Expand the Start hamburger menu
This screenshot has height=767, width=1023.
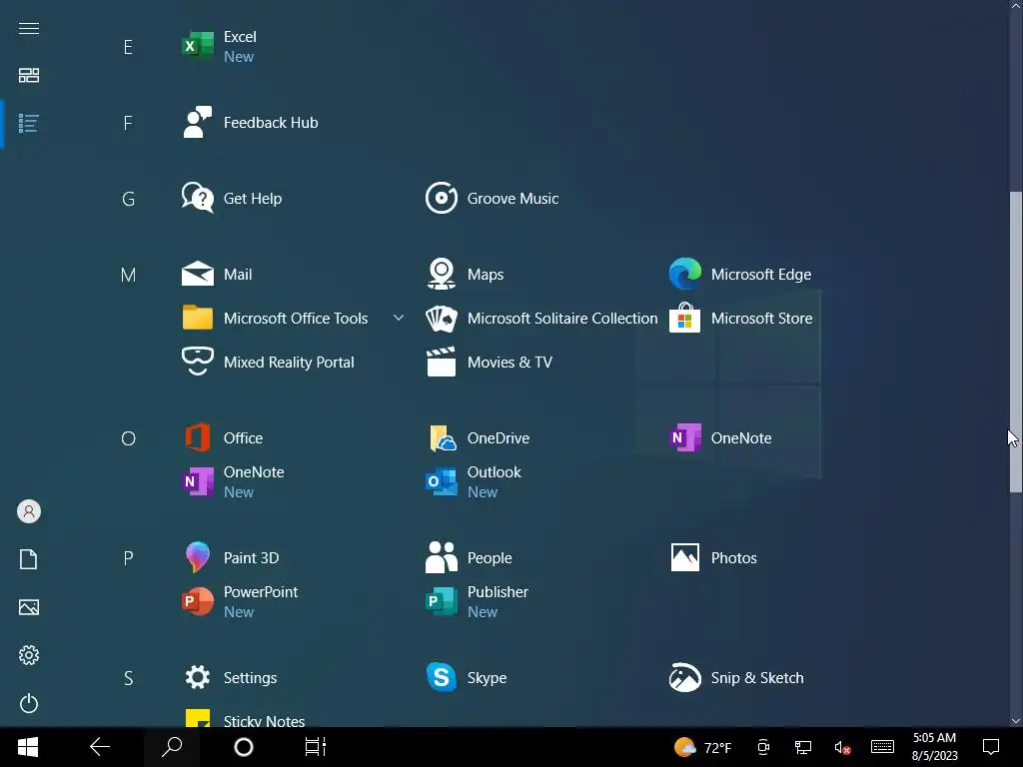pyautogui.click(x=29, y=28)
